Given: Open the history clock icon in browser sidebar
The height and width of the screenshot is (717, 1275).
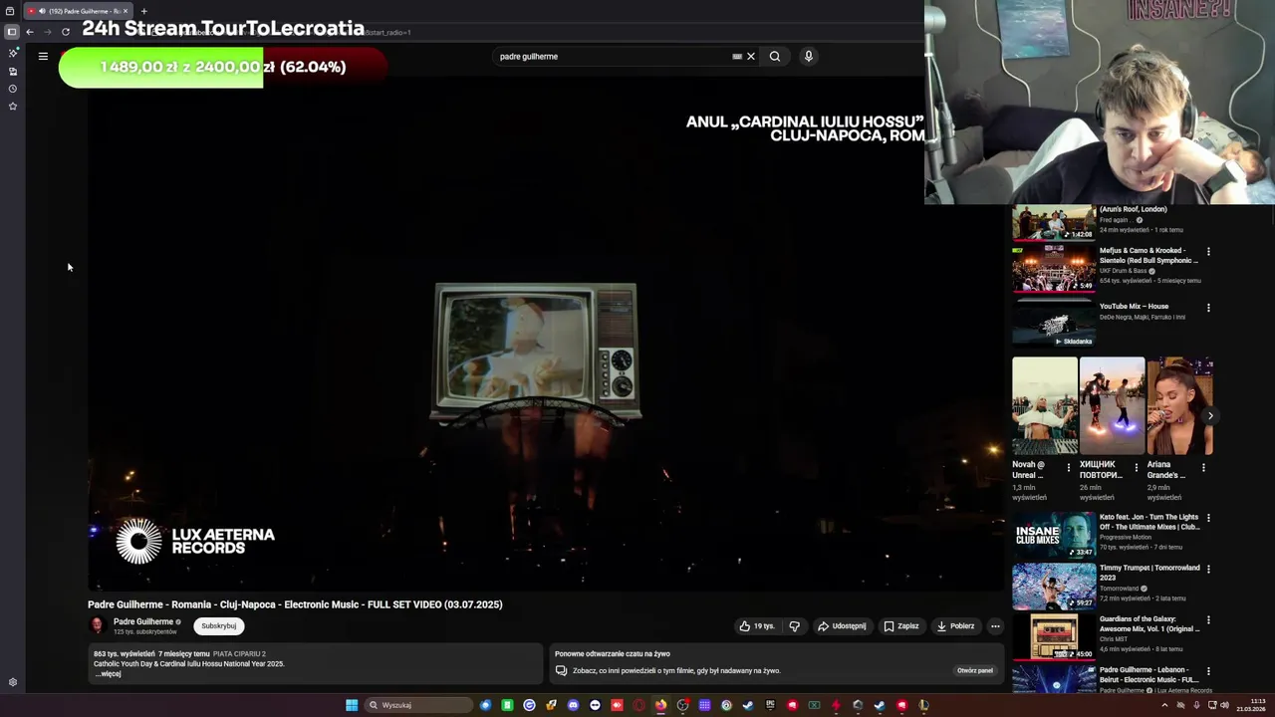Looking at the screenshot, I should click(13, 89).
